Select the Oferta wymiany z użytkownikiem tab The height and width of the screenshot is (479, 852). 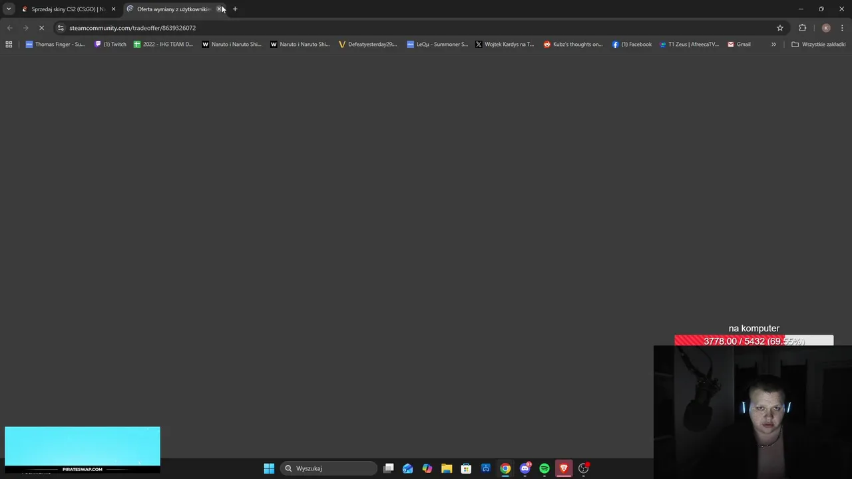173,9
